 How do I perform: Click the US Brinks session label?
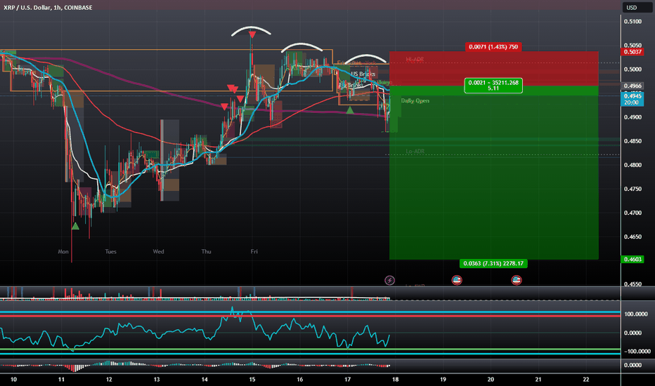[363, 74]
